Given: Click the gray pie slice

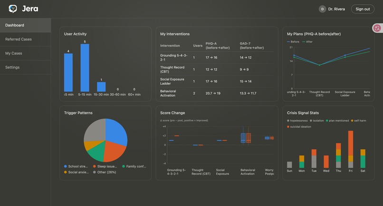Looking at the screenshot, I should [x=95, y=130].
